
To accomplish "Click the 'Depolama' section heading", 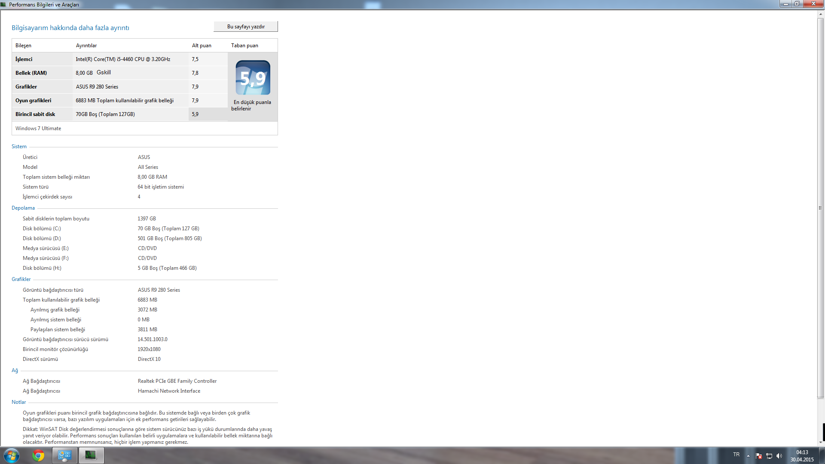I will (23, 208).
